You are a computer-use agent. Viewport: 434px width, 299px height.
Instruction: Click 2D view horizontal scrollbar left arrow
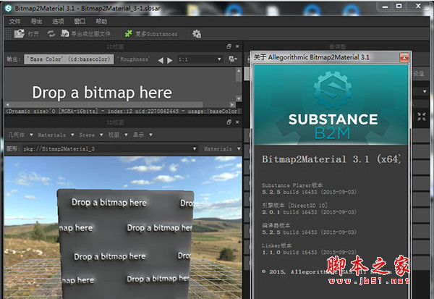click(x=7, y=104)
